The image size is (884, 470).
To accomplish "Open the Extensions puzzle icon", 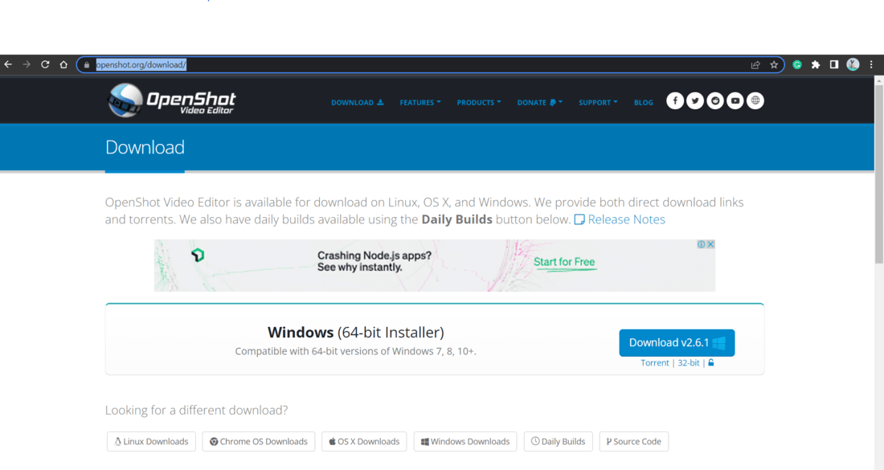I will [816, 65].
